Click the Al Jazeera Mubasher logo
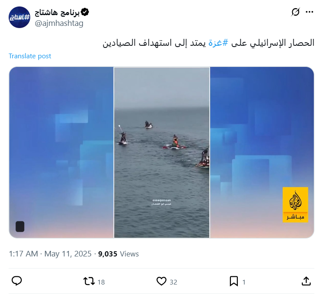The height and width of the screenshot is (294, 323). pos(295,205)
